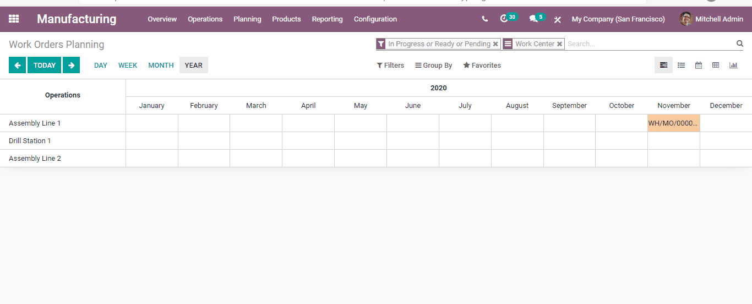
Task: Click the November column header
Action: (674, 106)
